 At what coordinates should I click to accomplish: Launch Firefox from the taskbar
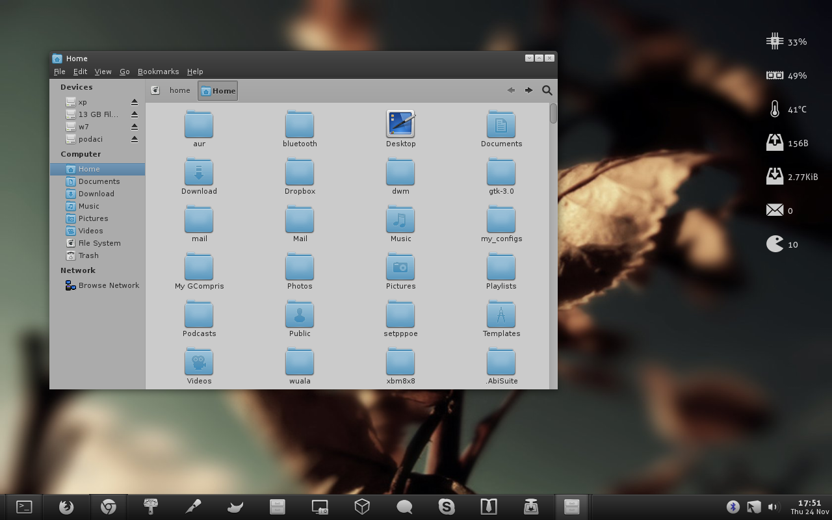coord(66,506)
